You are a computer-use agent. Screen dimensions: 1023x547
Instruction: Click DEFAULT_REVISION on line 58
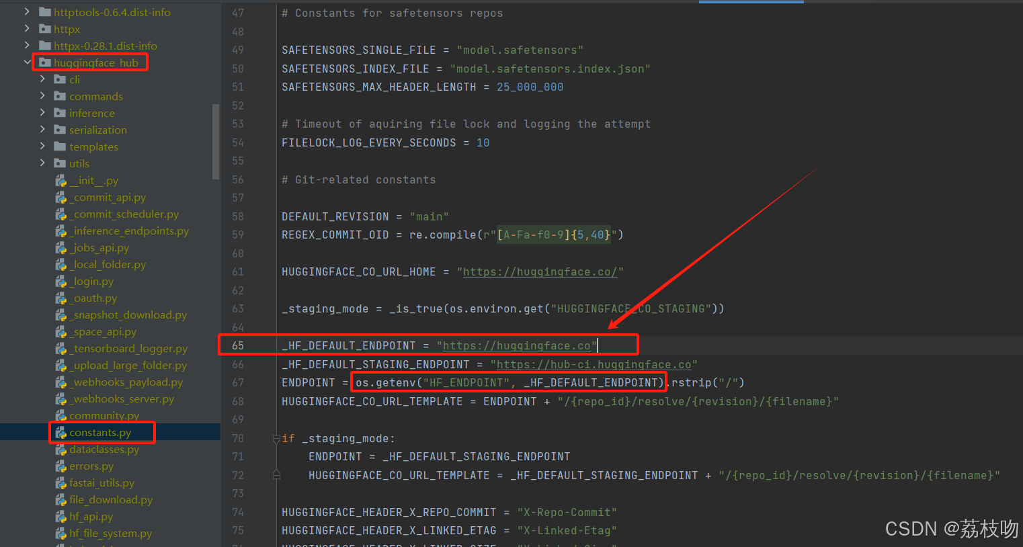[x=335, y=216]
